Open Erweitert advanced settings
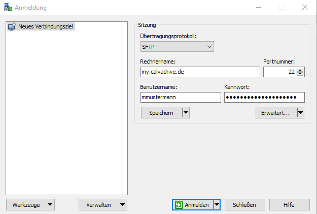Image resolution: width=317 pixels, height=214 pixels. [x=276, y=113]
